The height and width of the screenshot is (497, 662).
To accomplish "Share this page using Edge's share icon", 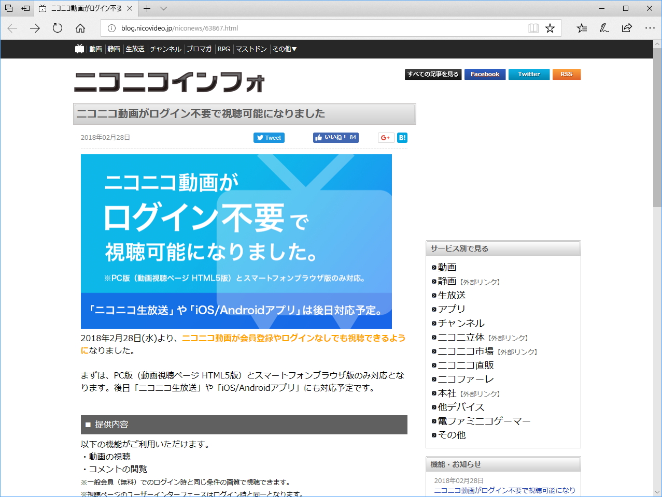I will pos(627,28).
